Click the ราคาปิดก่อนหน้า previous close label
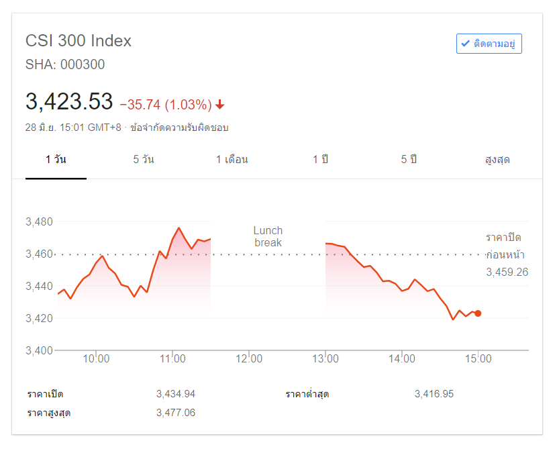Viewport: 557px width, 449px height. [x=505, y=246]
